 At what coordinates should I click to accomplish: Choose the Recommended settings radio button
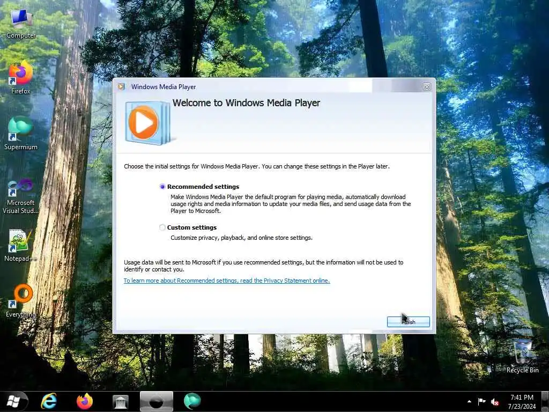pos(162,187)
